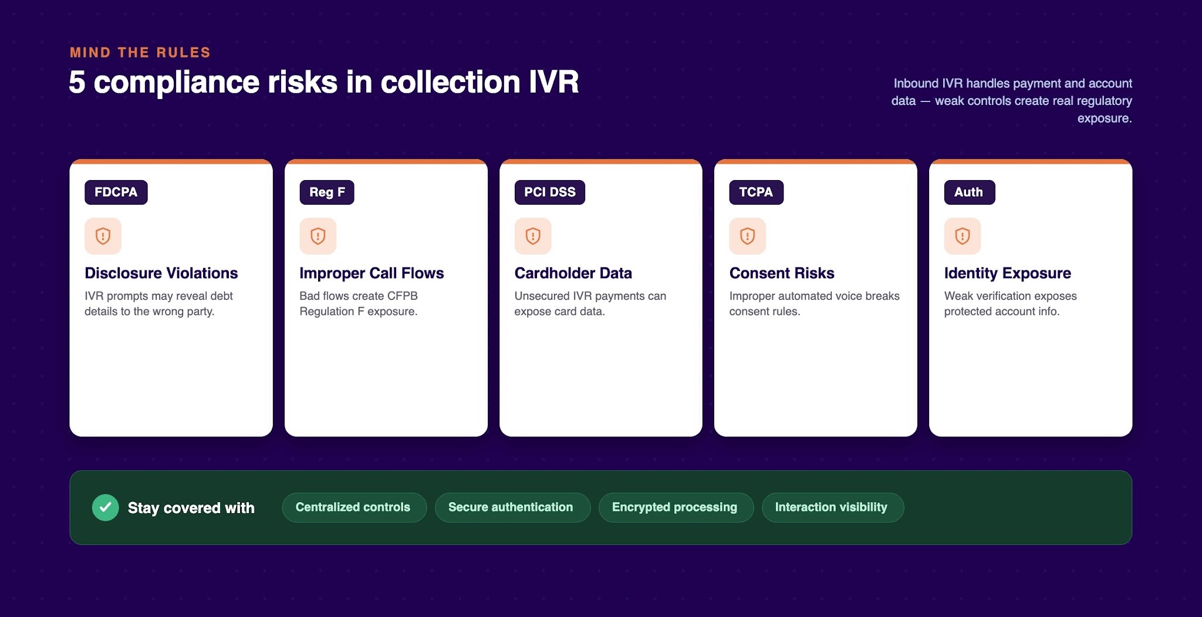1202x617 pixels.
Task: Click 'Bad flows create CFPB' description
Action: point(359,304)
